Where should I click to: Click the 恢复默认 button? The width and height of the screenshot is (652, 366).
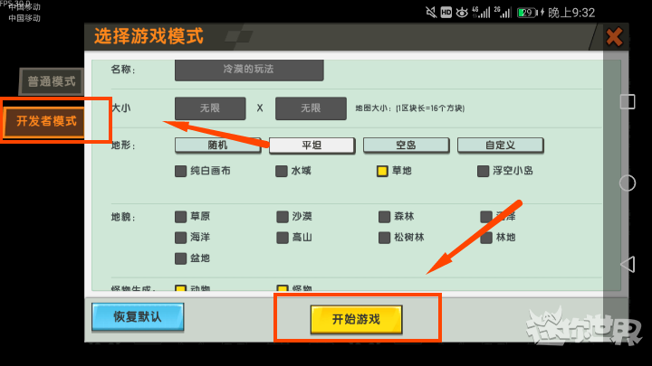point(138,317)
